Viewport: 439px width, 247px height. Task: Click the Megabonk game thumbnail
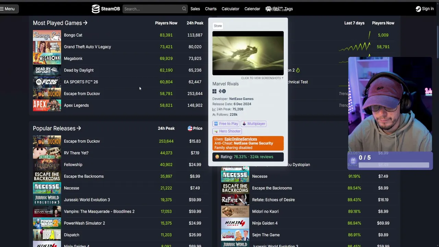click(47, 58)
